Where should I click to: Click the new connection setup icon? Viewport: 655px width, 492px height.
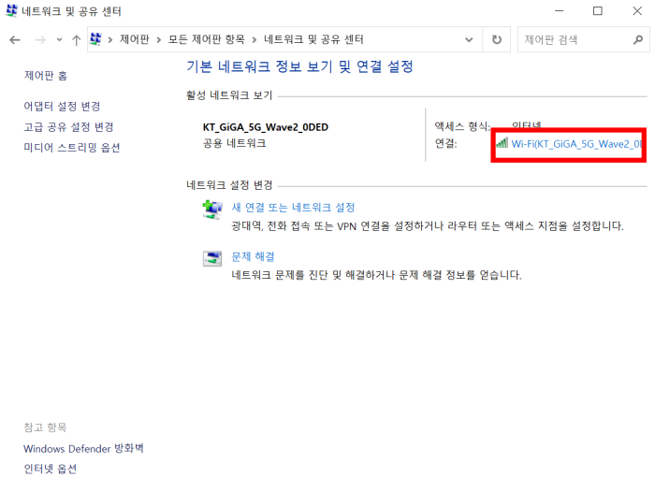point(212,210)
